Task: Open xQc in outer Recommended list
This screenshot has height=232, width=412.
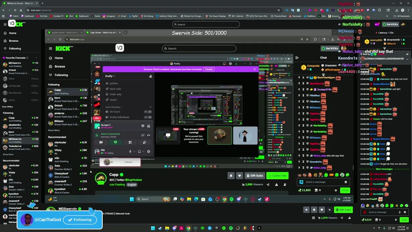Action: click(x=20, y=181)
